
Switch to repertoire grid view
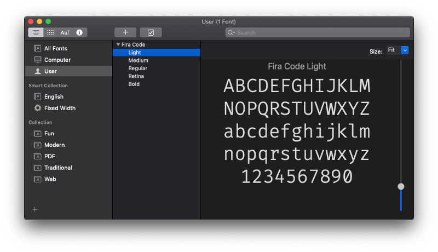tap(50, 32)
